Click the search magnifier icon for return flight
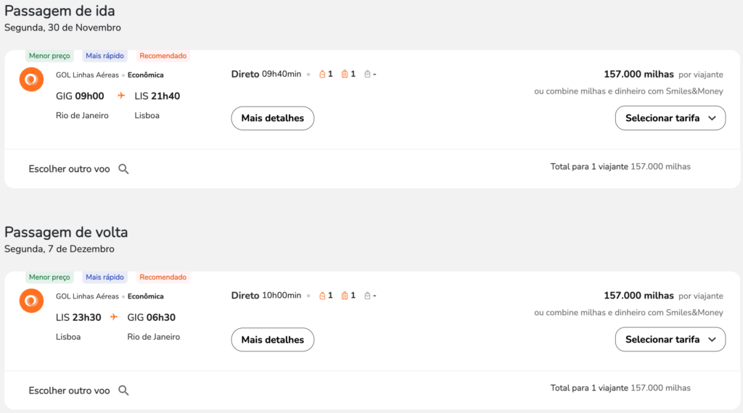This screenshot has width=743, height=413. tap(123, 391)
